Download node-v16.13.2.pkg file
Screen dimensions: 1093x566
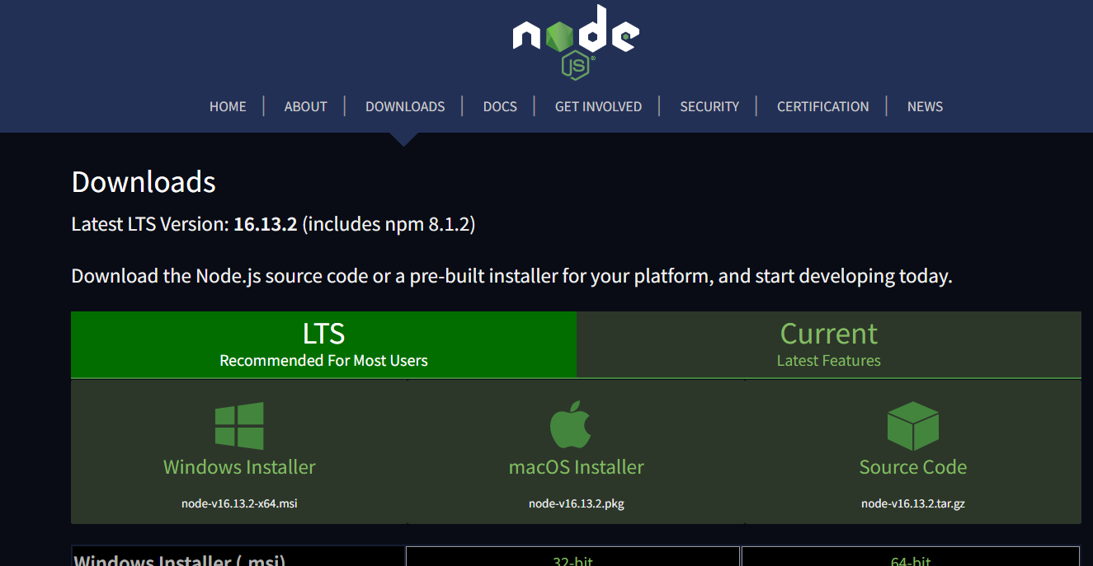point(576,503)
